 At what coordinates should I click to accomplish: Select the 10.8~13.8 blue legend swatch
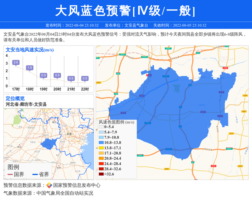point(101,143)
